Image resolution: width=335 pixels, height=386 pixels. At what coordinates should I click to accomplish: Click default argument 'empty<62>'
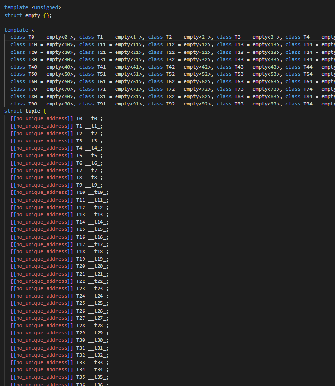(198, 82)
